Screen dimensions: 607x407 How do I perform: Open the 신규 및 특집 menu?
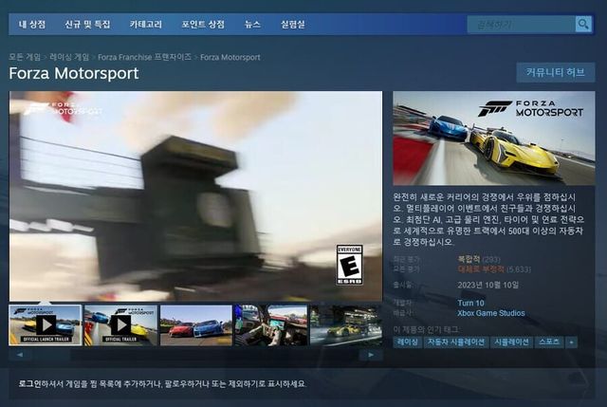click(x=87, y=24)
